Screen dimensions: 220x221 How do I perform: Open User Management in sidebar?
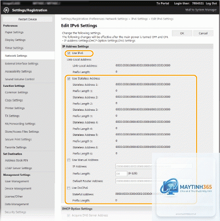(17, 181)
